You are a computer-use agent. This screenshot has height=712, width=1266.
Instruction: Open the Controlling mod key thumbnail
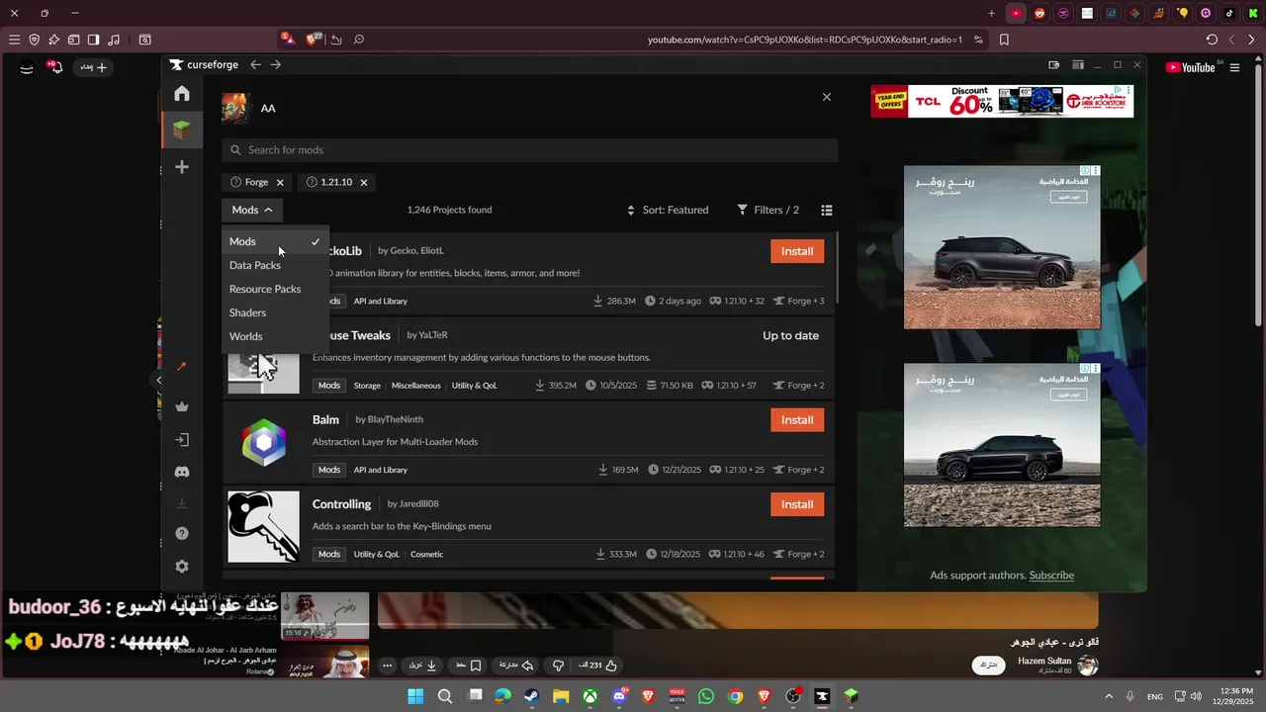tap(263, 527)
